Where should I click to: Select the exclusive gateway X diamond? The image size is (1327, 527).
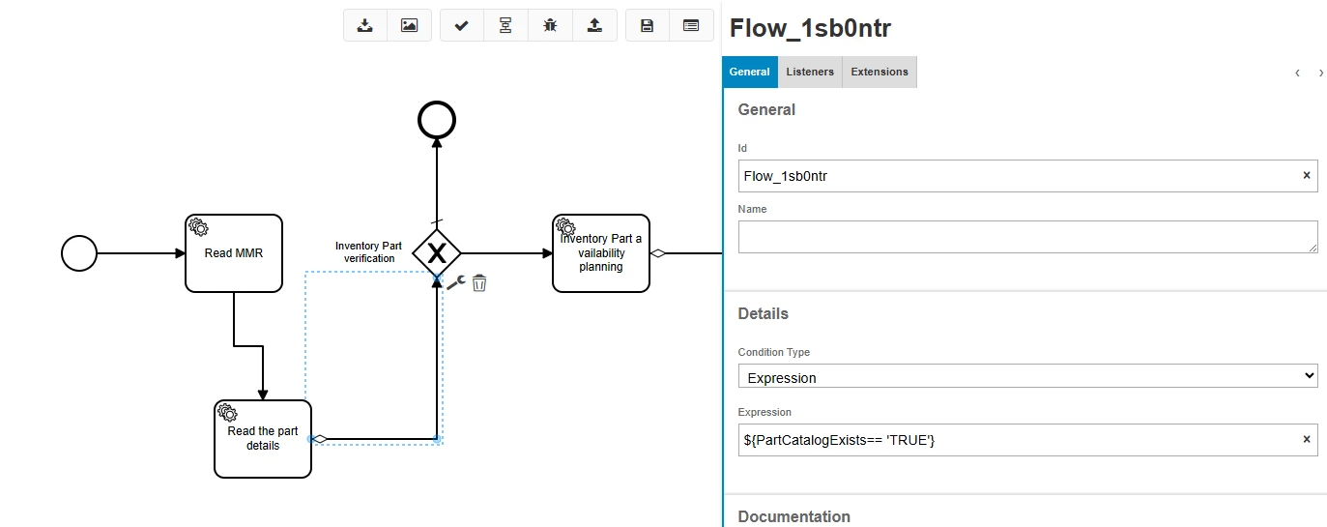click(x=437, y=253)
